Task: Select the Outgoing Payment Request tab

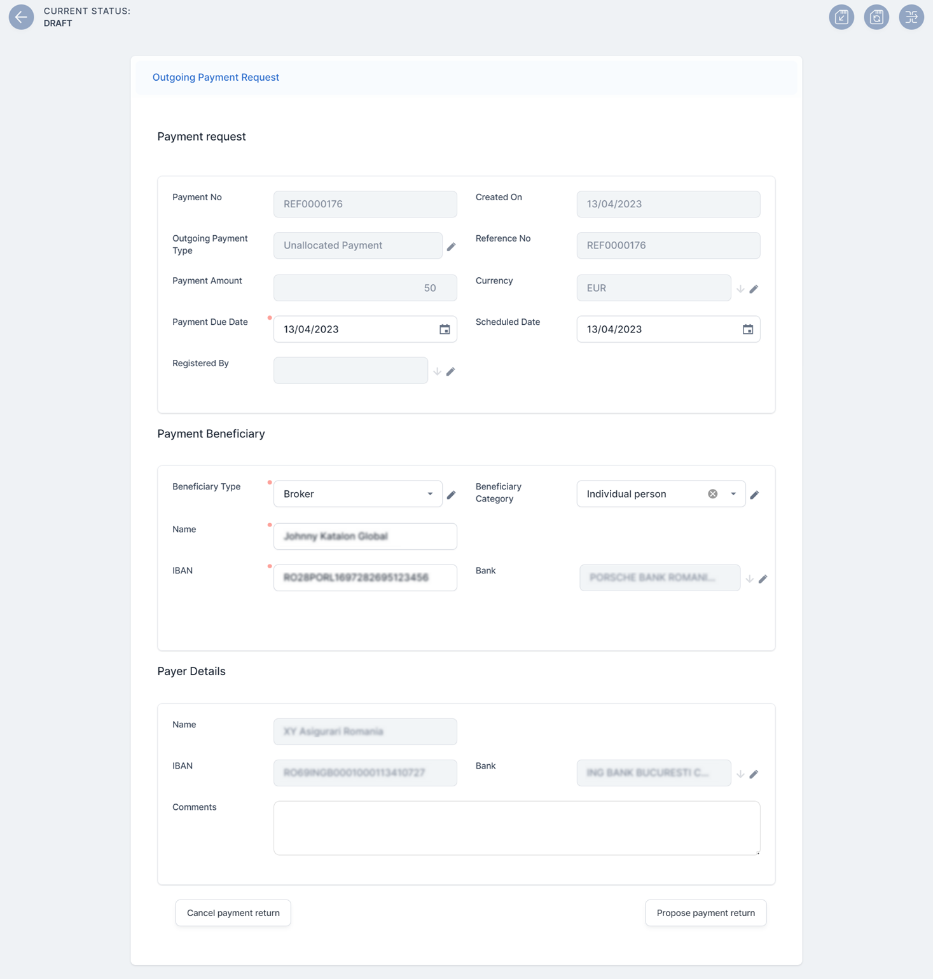Action: [x=216, y=77]
